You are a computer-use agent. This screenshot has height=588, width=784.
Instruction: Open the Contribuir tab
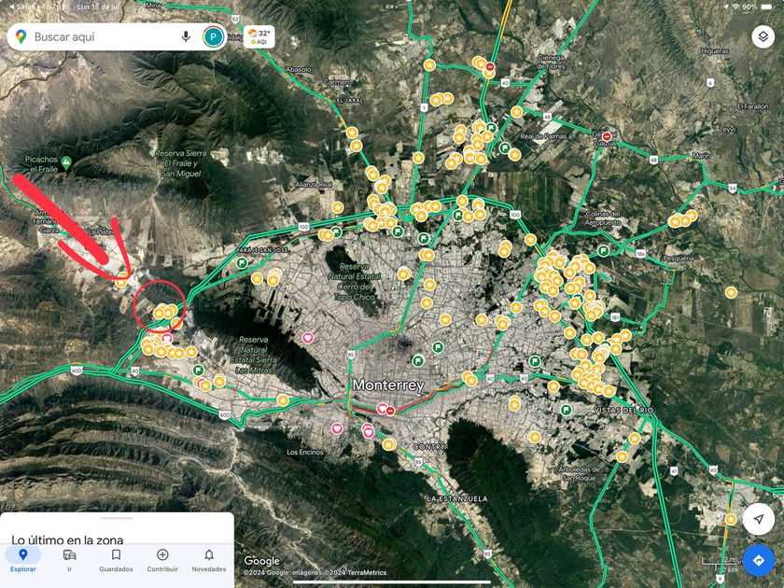162,560
